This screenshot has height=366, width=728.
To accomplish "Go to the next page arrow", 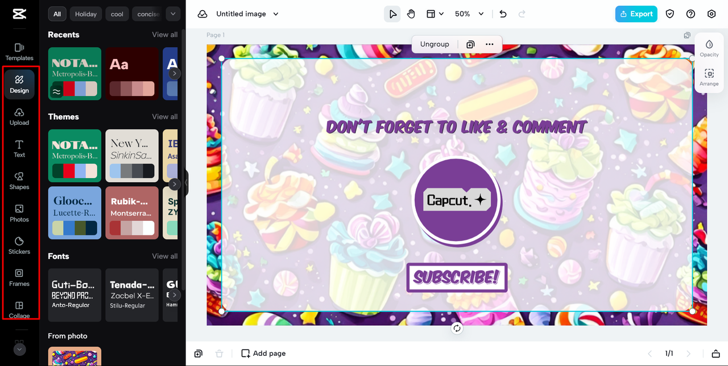I will pyautogui.click(x=689, y=354).
